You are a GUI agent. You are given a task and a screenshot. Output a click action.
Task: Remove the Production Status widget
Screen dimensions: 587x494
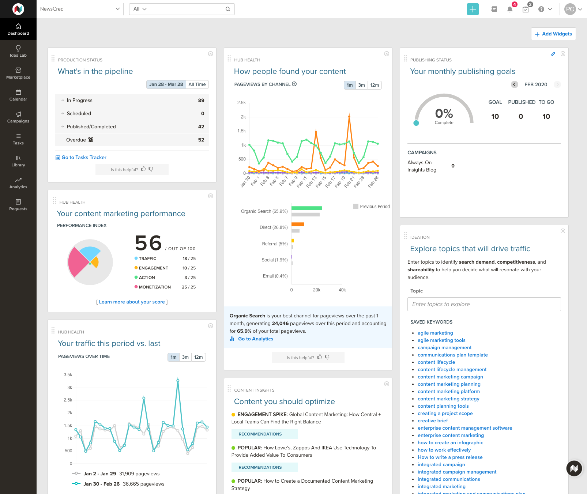pos(211,54)
